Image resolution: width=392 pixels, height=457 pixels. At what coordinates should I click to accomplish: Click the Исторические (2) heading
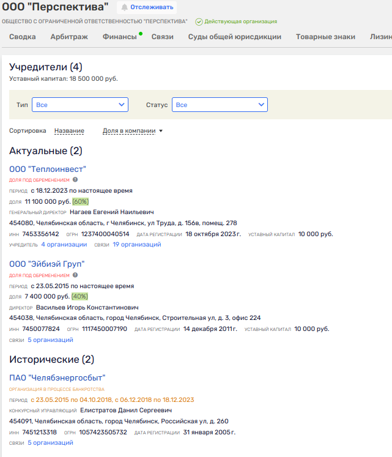pyautogui.click(x=51, y=359)
